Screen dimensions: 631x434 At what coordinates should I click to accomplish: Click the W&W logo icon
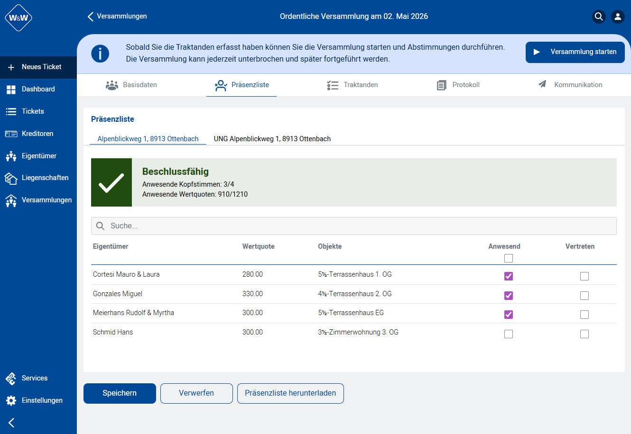(19, 18)
